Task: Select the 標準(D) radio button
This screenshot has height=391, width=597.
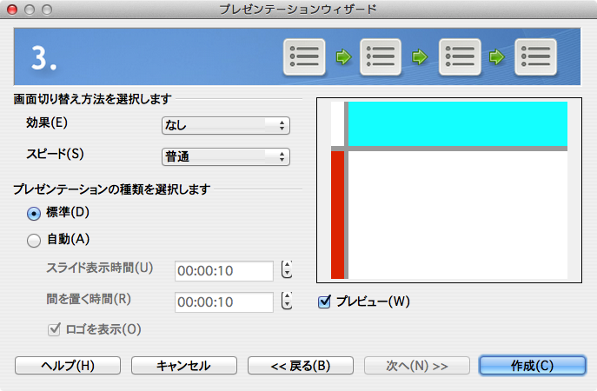Action: click(x=34, y=214)
